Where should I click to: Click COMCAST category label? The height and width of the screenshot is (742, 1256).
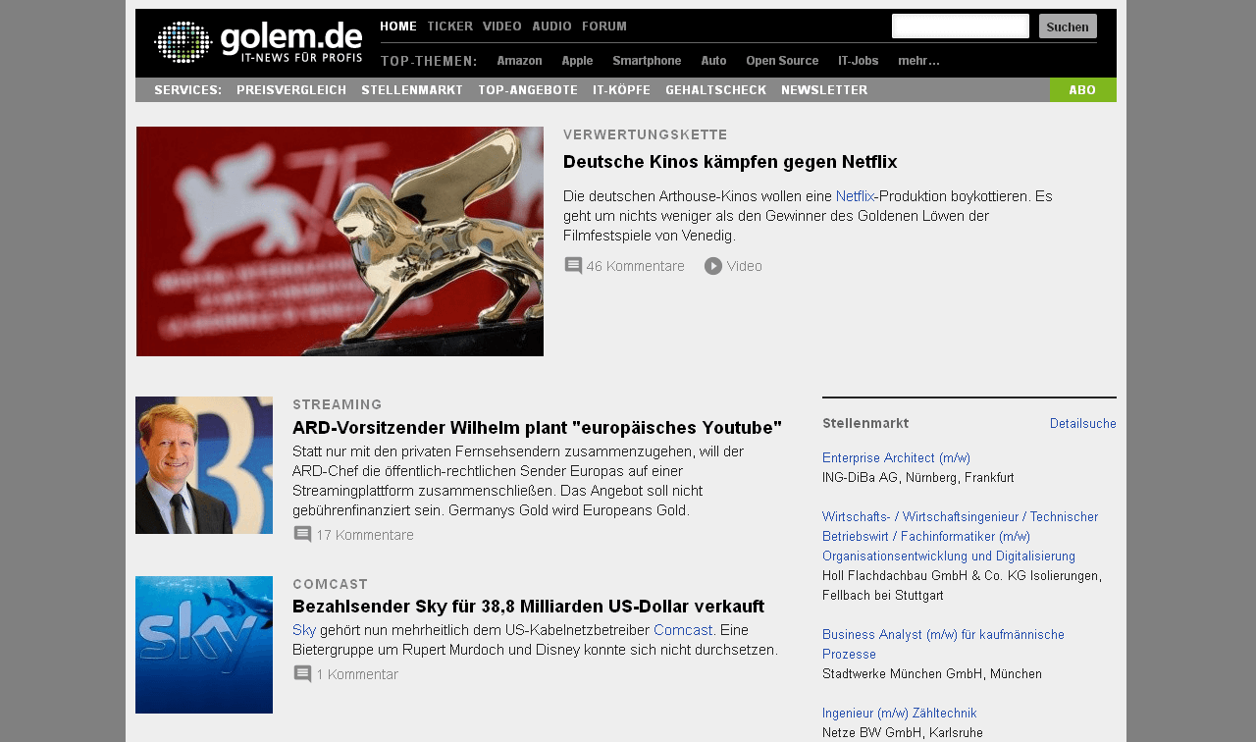coord(331,584)
